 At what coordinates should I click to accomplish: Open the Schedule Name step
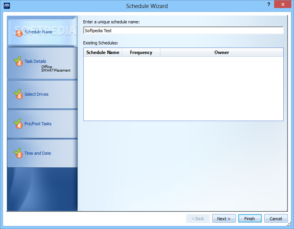pyautogui.click(x=42, y=32)
